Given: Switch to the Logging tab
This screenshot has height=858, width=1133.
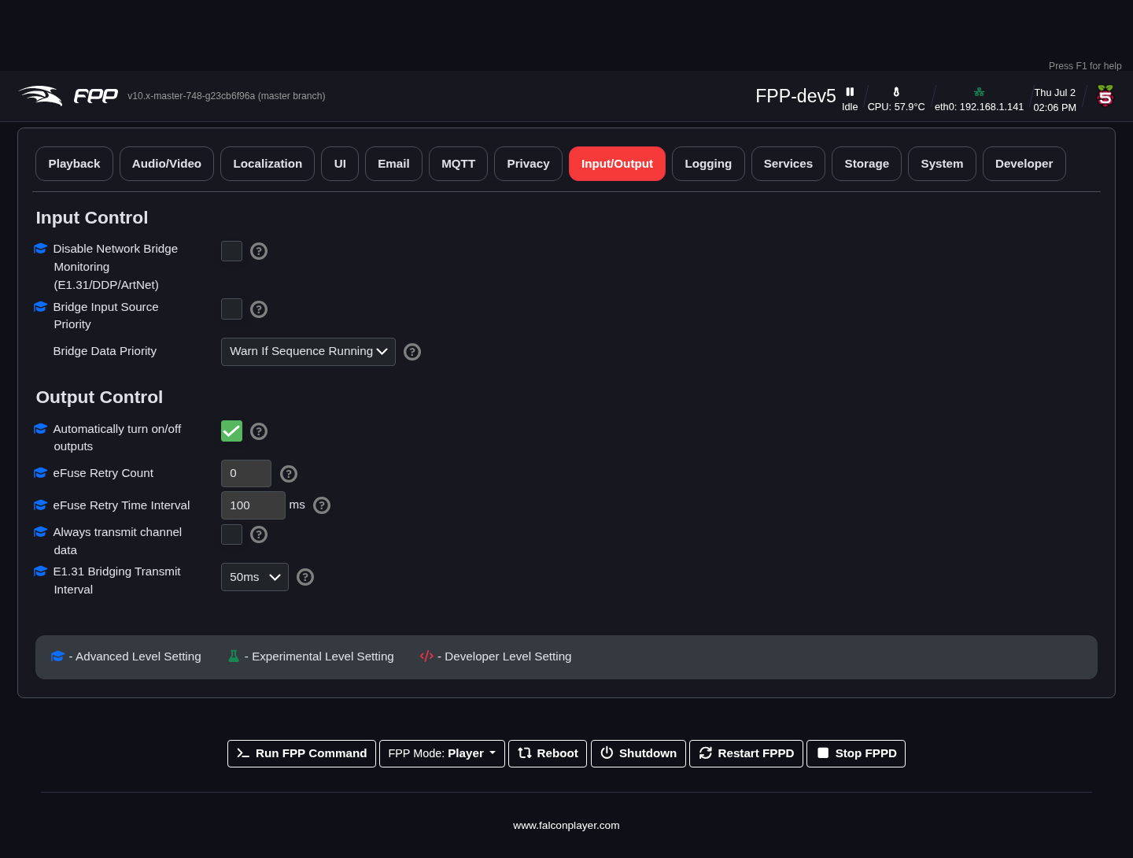Looking at the screenshot, I should pyautogui.click(x=708, y=164).
